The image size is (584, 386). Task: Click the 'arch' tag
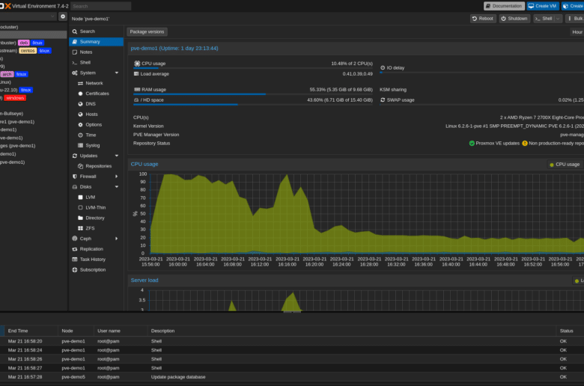point(7,75)
